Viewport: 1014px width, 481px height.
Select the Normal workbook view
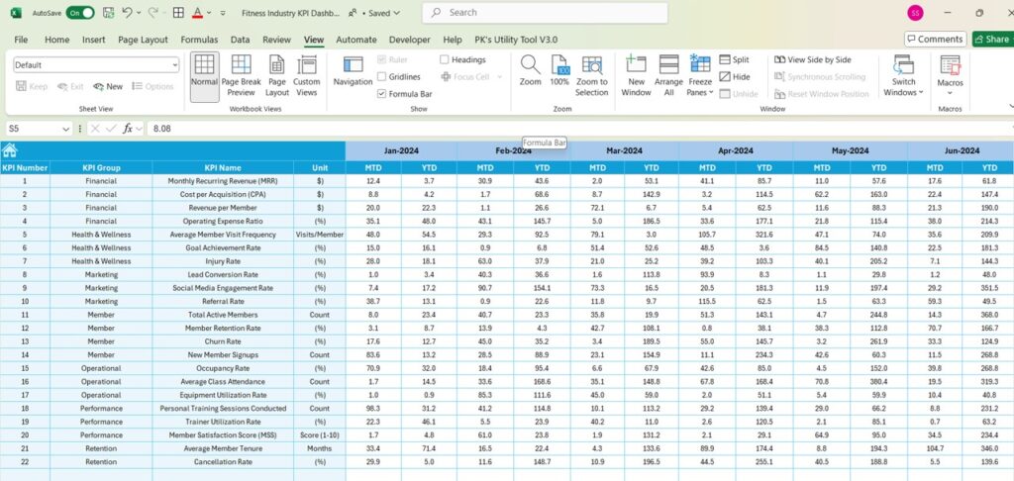(204, 76)
